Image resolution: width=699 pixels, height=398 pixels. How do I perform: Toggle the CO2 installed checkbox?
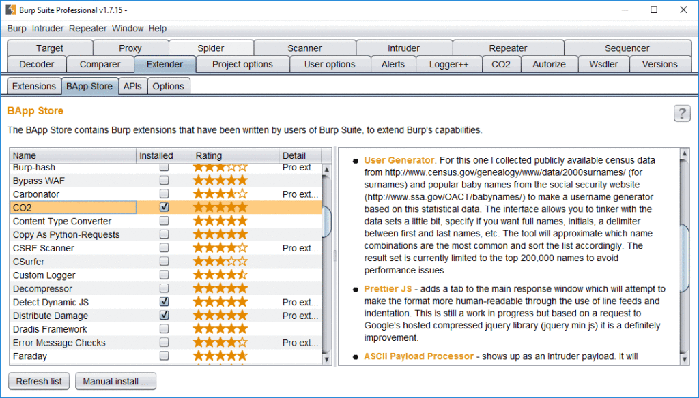pos(164,207)
